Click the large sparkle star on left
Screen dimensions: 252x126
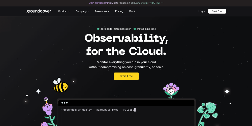pos(38,91)
